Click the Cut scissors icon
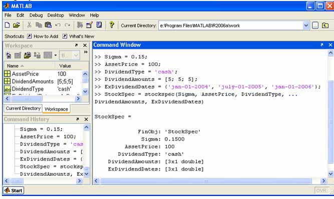The width and height of the screenshot is (334, 199). coord(29,25)
